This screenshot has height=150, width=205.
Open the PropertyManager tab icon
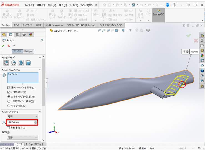click(x=11, y=35)
